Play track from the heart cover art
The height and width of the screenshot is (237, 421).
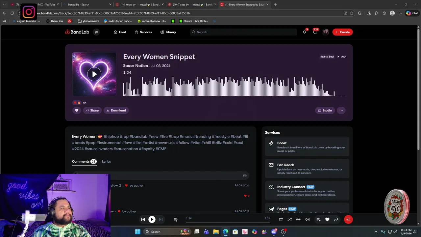(x=94, y=74)
